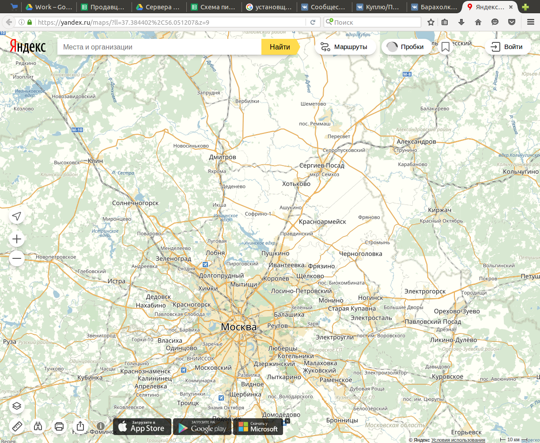The height and width of the screenshot is (443, 540).
Task: Click the Найти search button
Action: [x=280, y=47]
